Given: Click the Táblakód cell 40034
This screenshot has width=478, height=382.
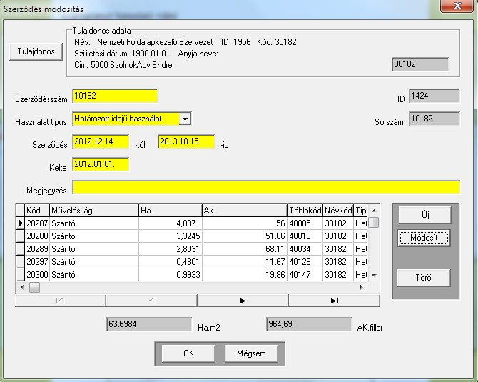Looking at the screenshot, I should pyautogui.click(x=305, y=249).
